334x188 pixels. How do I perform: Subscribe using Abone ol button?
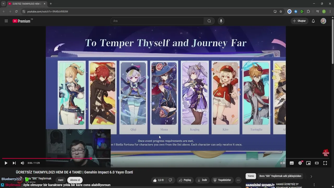(75, 180)
